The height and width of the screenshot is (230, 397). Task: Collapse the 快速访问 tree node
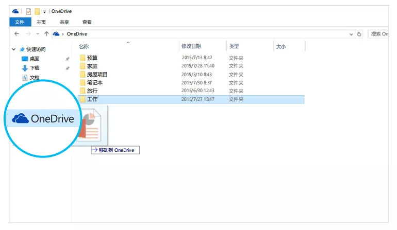click(14, 49)
